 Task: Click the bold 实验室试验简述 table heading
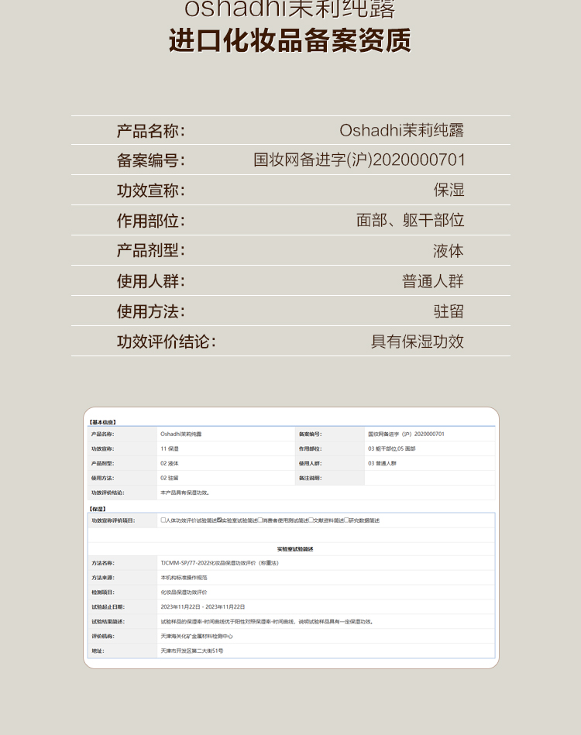pos(295,549)
